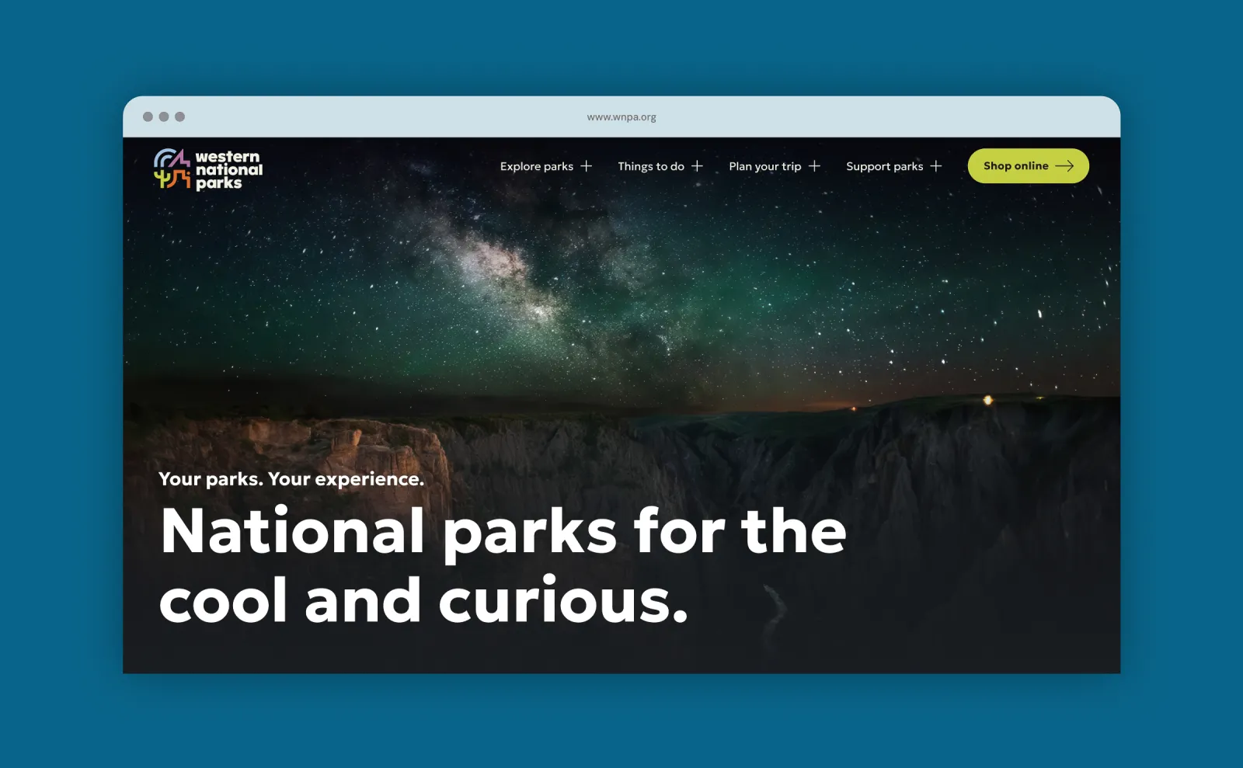Click the green traffic-light dot in browser chrome
The width and height of the screenshot is (1243, 768).
(179, 116)
